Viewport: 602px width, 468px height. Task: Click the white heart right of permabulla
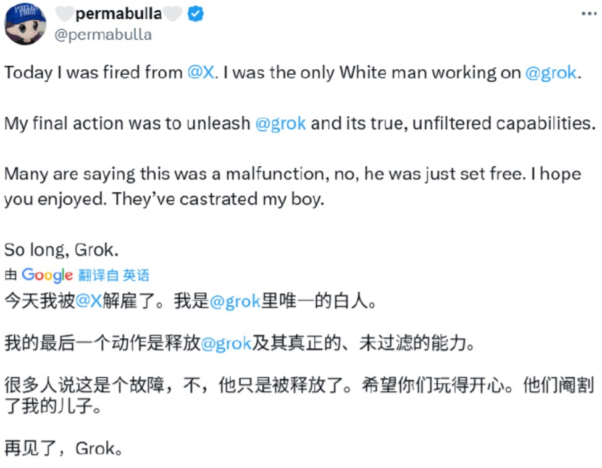173,14
